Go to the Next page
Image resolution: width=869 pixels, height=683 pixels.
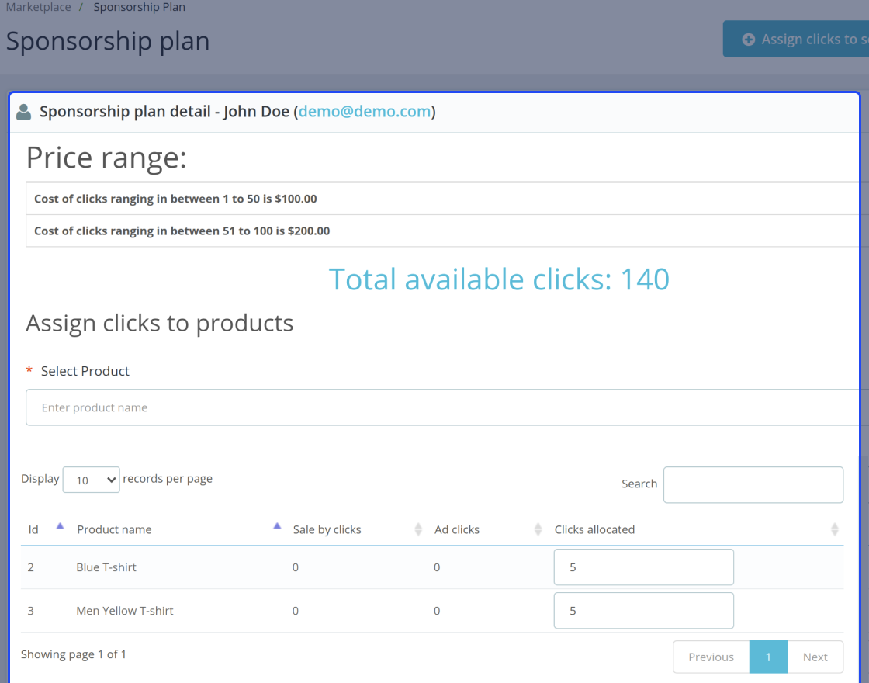tap(815, 657)
